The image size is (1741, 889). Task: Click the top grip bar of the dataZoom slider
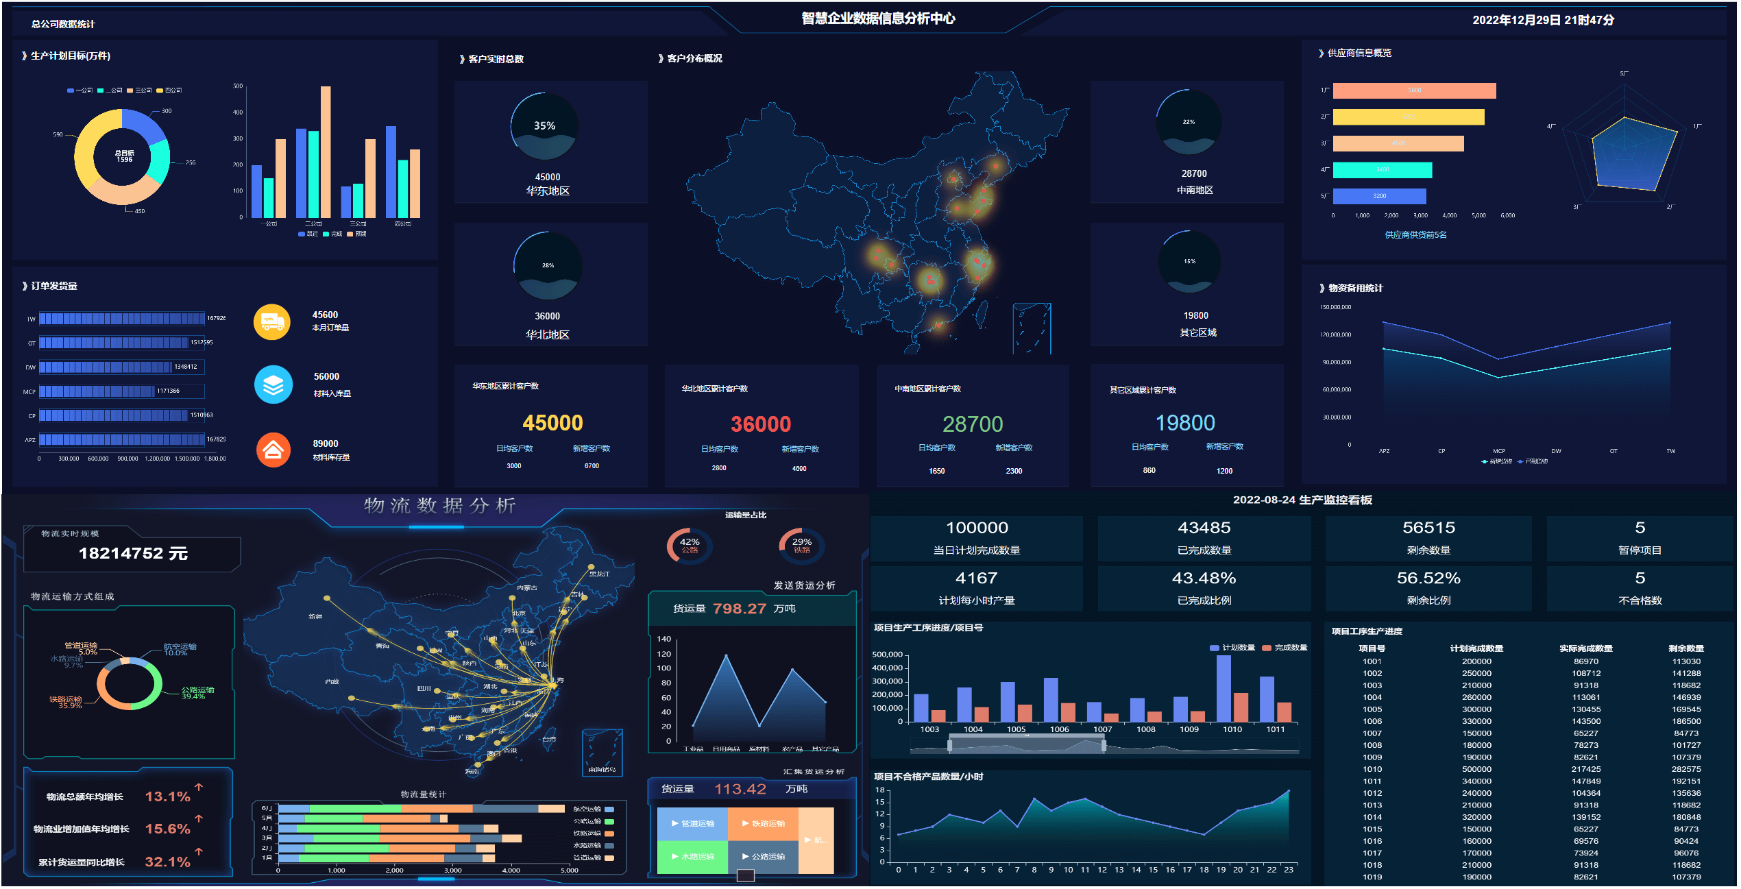pyautogui.click(x=1026, y=736)
